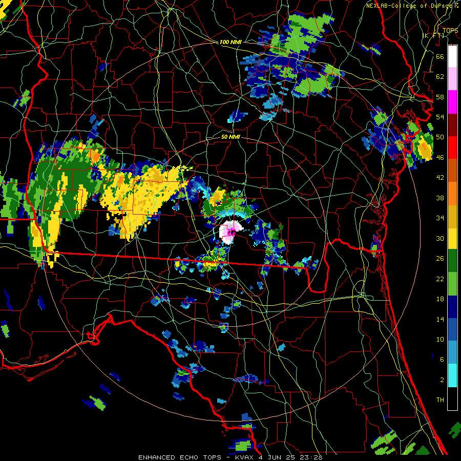461x461 pixels.
Task: Select legend value "42"
Action: pos(440,178)
